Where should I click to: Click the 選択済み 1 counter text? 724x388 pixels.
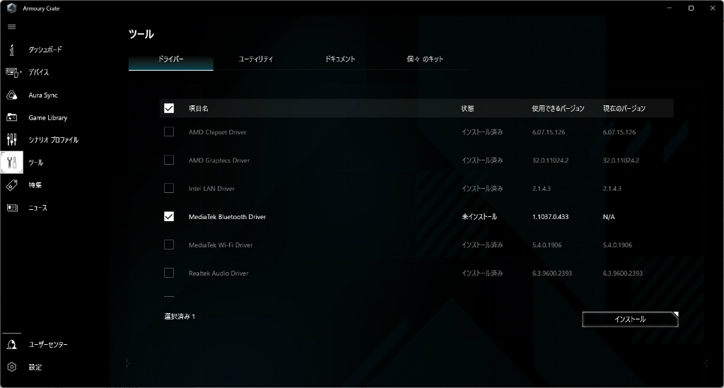(x=180, y=316)
